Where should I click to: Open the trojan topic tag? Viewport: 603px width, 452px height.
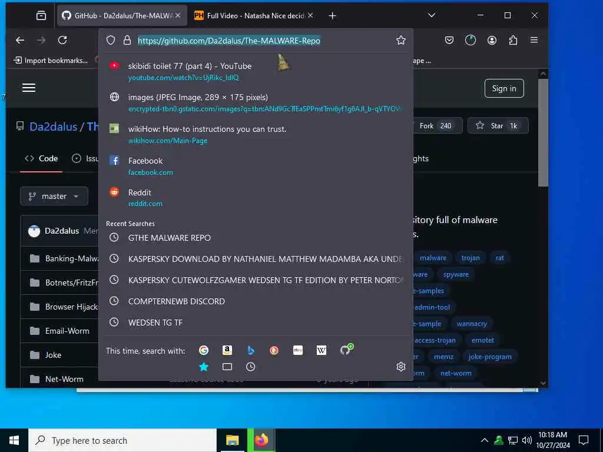471,258
